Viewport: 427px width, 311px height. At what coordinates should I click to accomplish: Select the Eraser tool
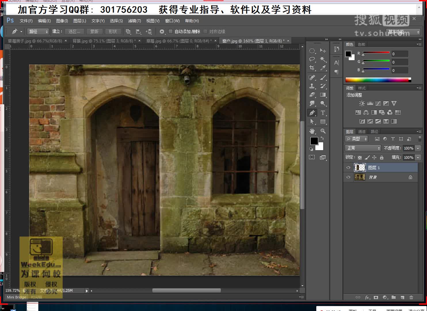(312, 94)
